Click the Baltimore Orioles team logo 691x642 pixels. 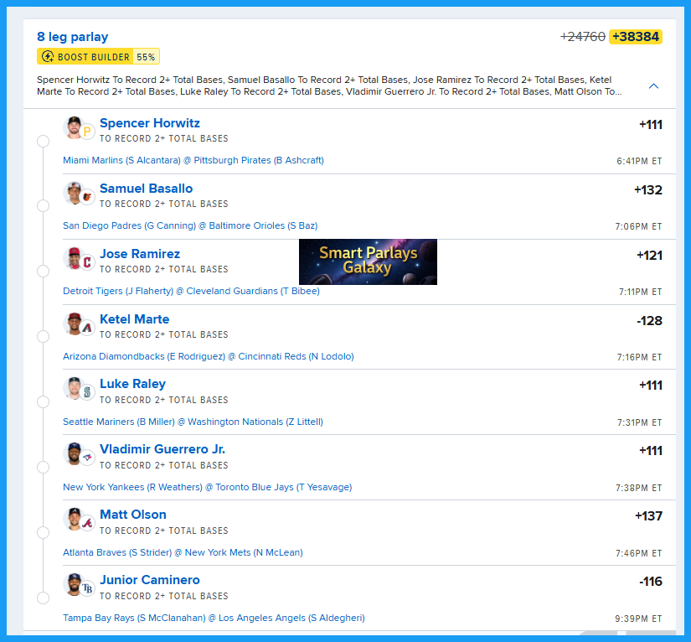pos(87,197)
